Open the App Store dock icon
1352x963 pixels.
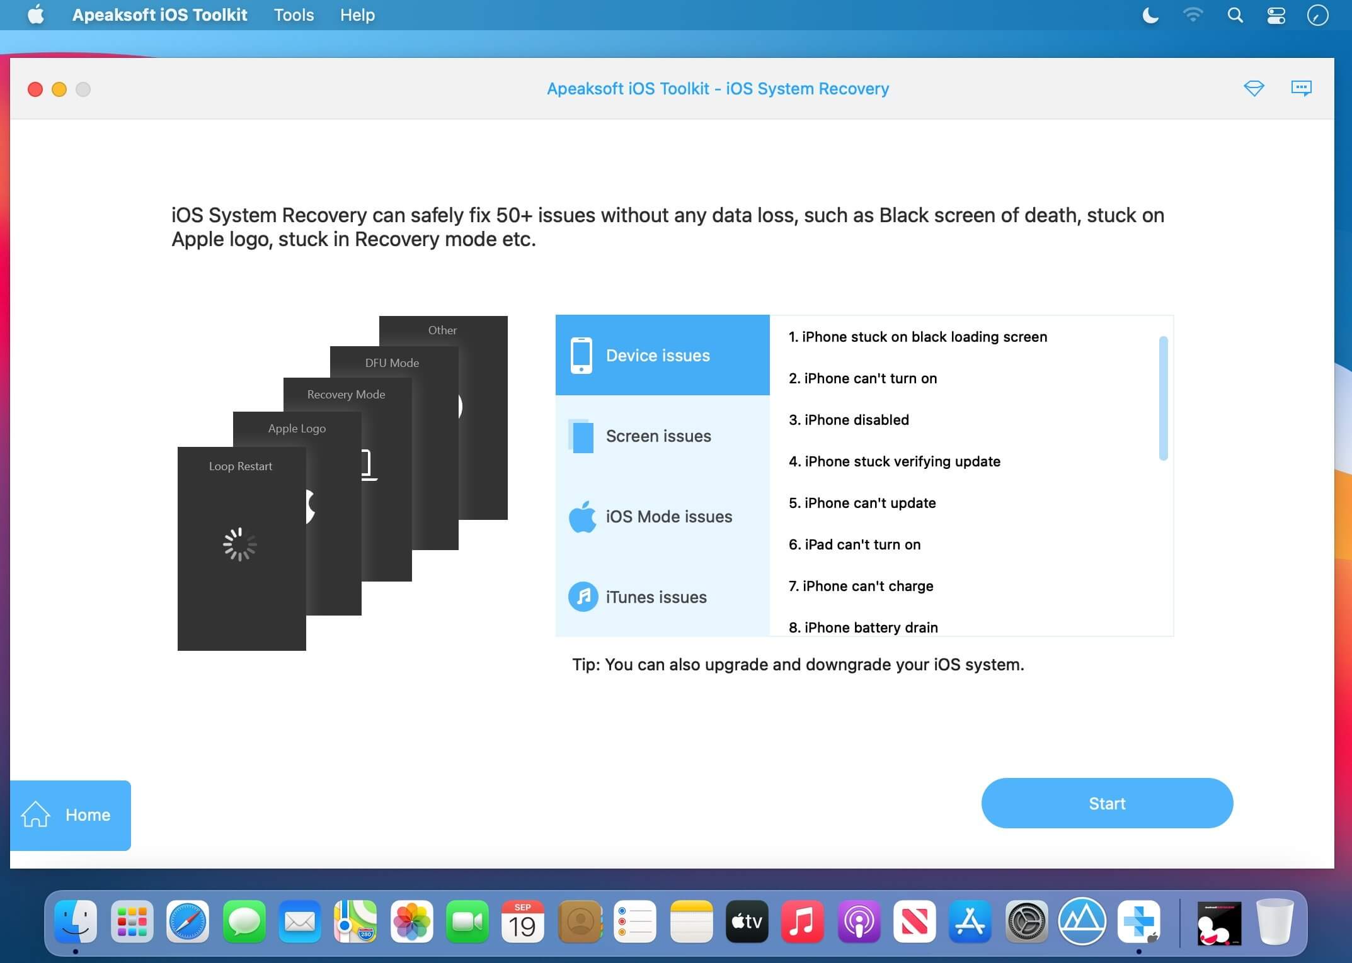point(970,923)
